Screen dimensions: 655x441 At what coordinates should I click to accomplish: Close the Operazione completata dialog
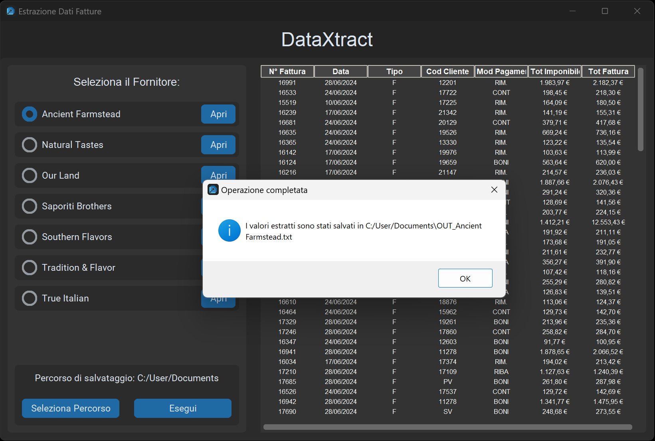coord(494,190)
